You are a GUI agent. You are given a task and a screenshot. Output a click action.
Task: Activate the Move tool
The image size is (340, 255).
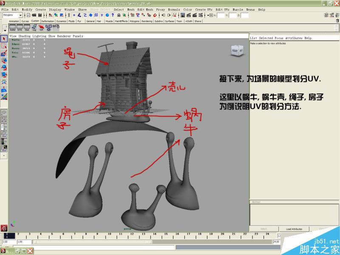4,60
